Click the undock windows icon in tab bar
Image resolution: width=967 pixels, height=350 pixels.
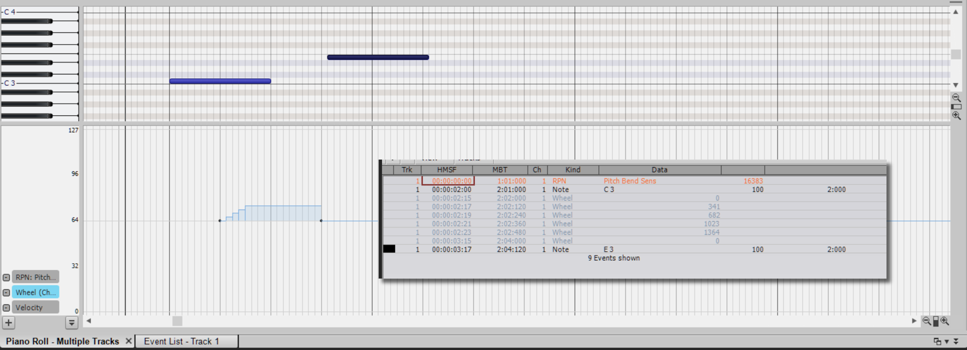937,341
